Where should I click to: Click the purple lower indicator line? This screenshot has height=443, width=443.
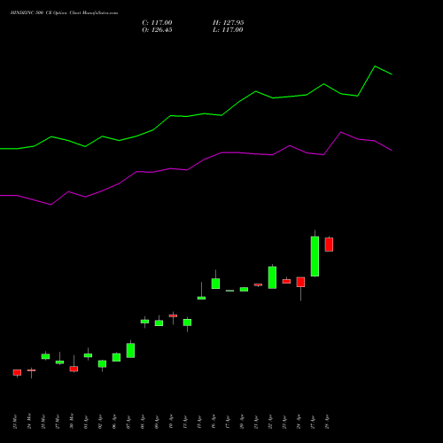(205, 159)
